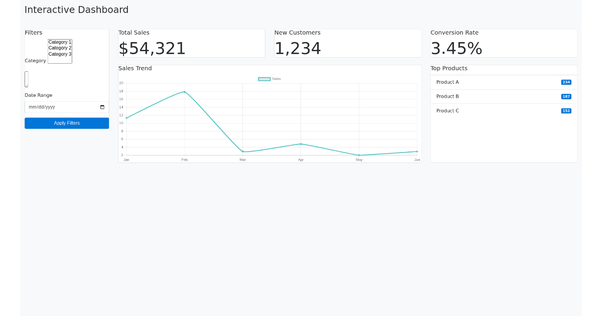Click the Product B count badge
Image resolution: width=602 pixels, height=316 pixels.
click(566, 96)
